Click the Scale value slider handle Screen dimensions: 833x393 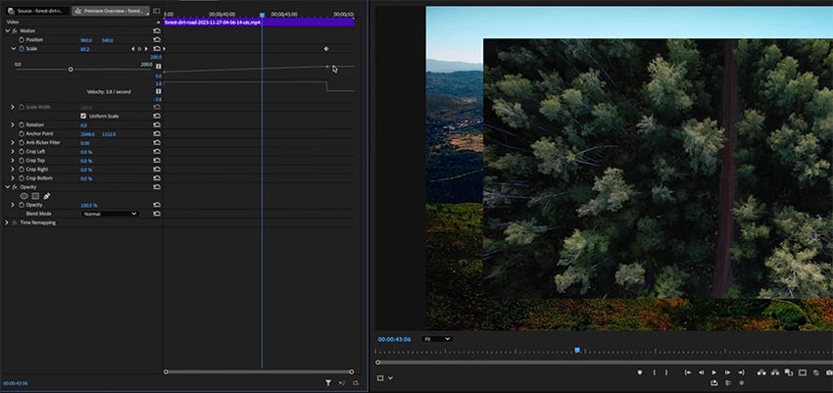click(x=71, y=70)
